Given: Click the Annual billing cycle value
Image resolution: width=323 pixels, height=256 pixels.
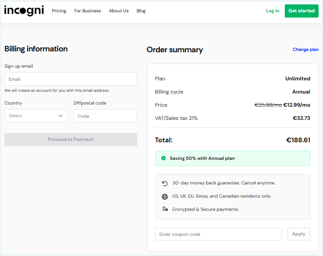Looking at the screenshot, I should pos(301,92).
